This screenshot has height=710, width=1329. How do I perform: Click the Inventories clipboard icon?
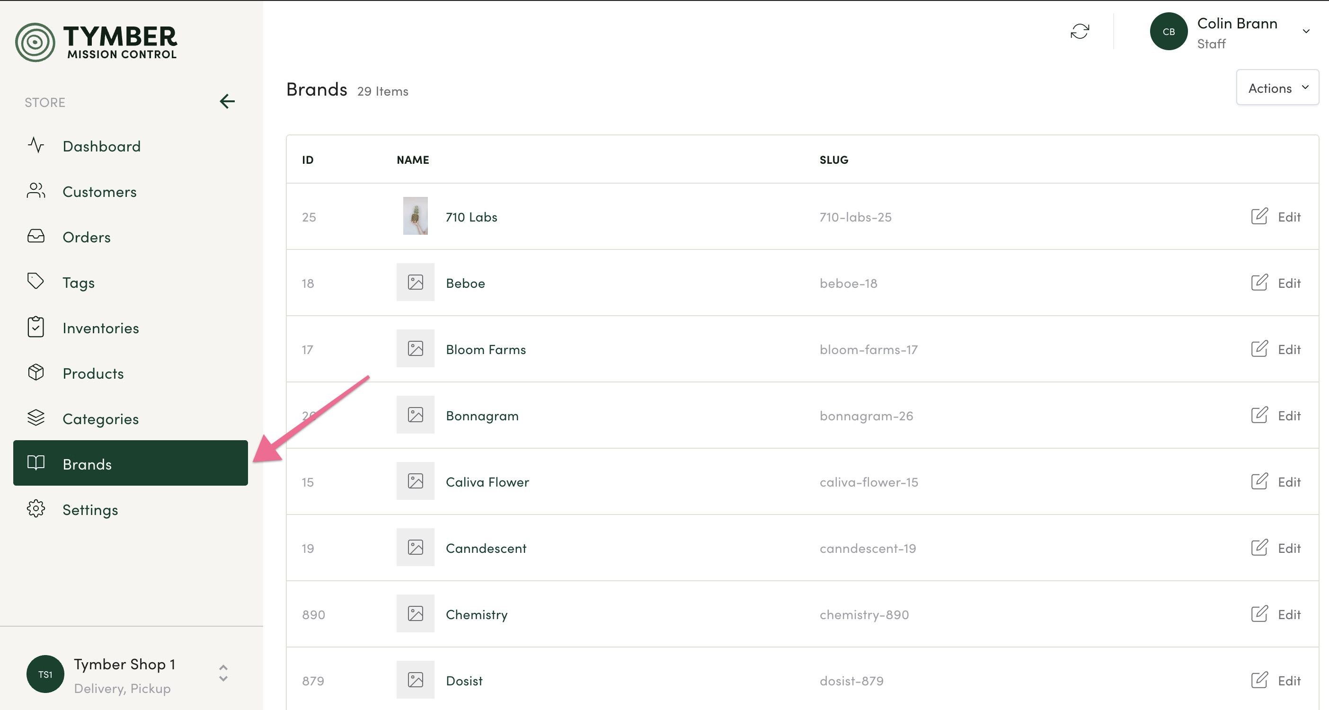pyautogui.click(x=35, y=327)
